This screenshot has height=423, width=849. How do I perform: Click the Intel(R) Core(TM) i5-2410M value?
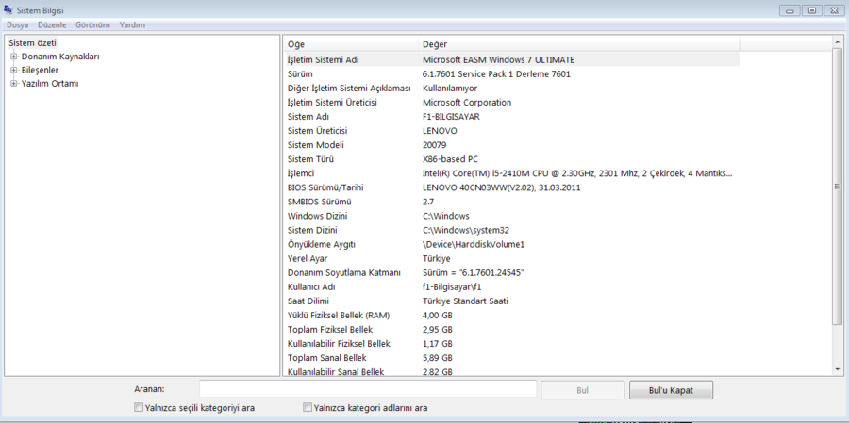pyautogui.click(x=577, y=173)
